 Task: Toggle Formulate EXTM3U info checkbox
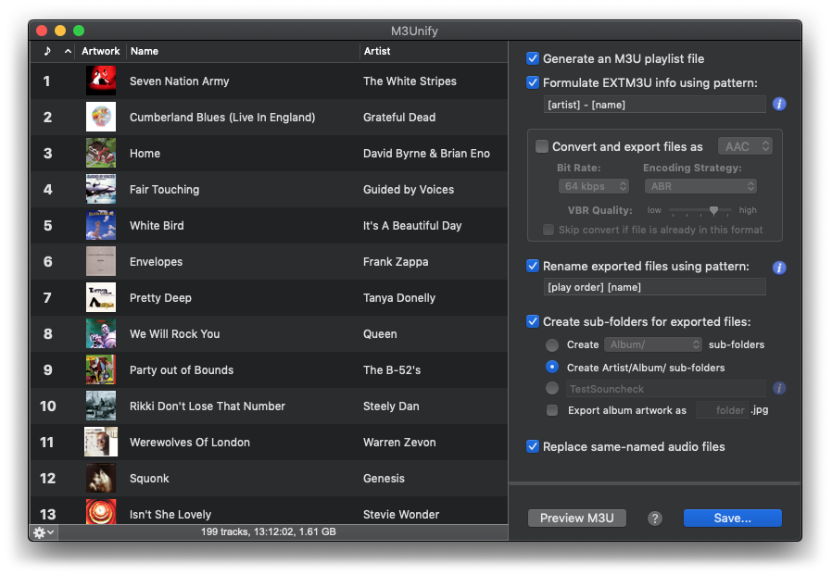[x=533, y=82]
